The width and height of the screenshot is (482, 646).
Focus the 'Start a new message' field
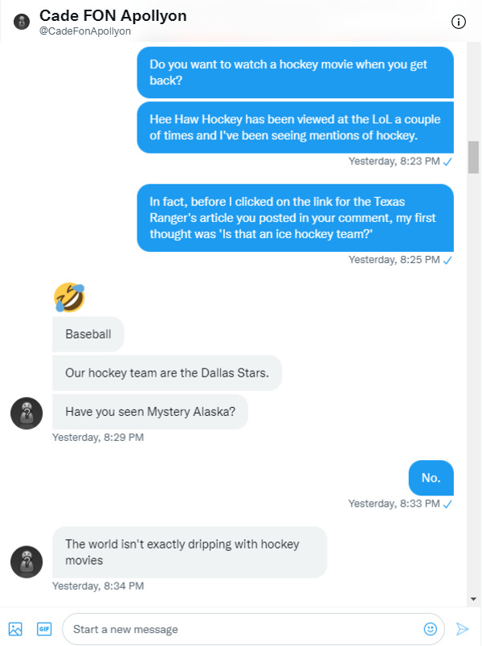pyautogui.click(x=241, y=629)
